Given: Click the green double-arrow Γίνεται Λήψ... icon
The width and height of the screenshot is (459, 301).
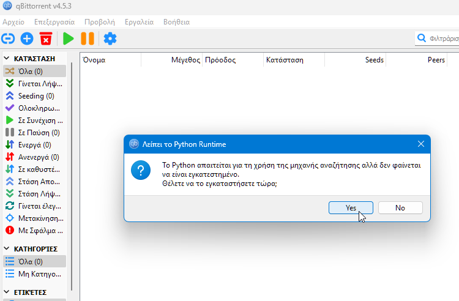Looking at the screenshot, I should [10, 83].
